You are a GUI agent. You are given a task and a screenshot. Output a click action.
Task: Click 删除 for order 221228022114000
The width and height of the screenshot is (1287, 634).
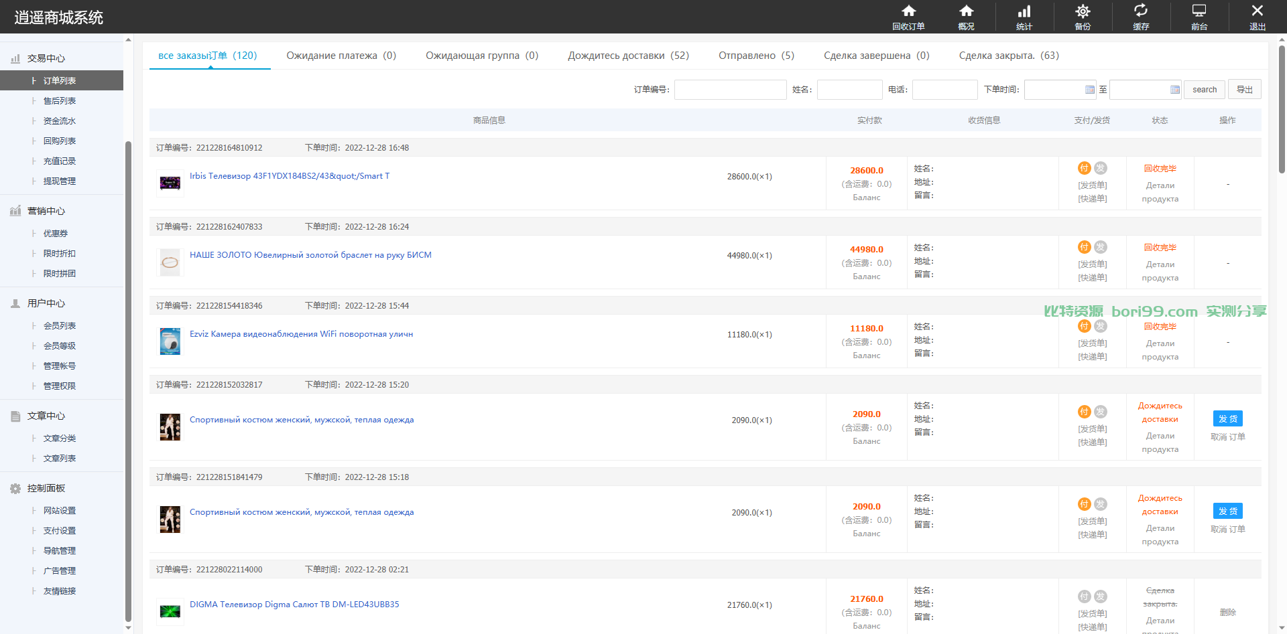[1228, 613]
